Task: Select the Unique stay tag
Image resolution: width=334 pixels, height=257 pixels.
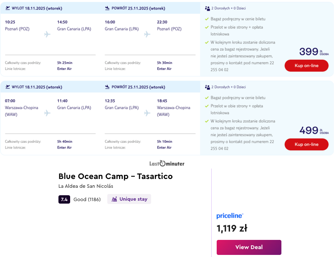Action: click(129, 199)
